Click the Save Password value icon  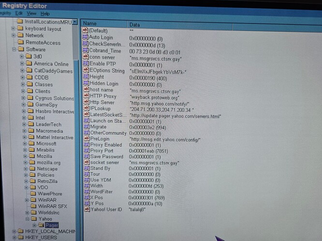click(x=87, y=156)
